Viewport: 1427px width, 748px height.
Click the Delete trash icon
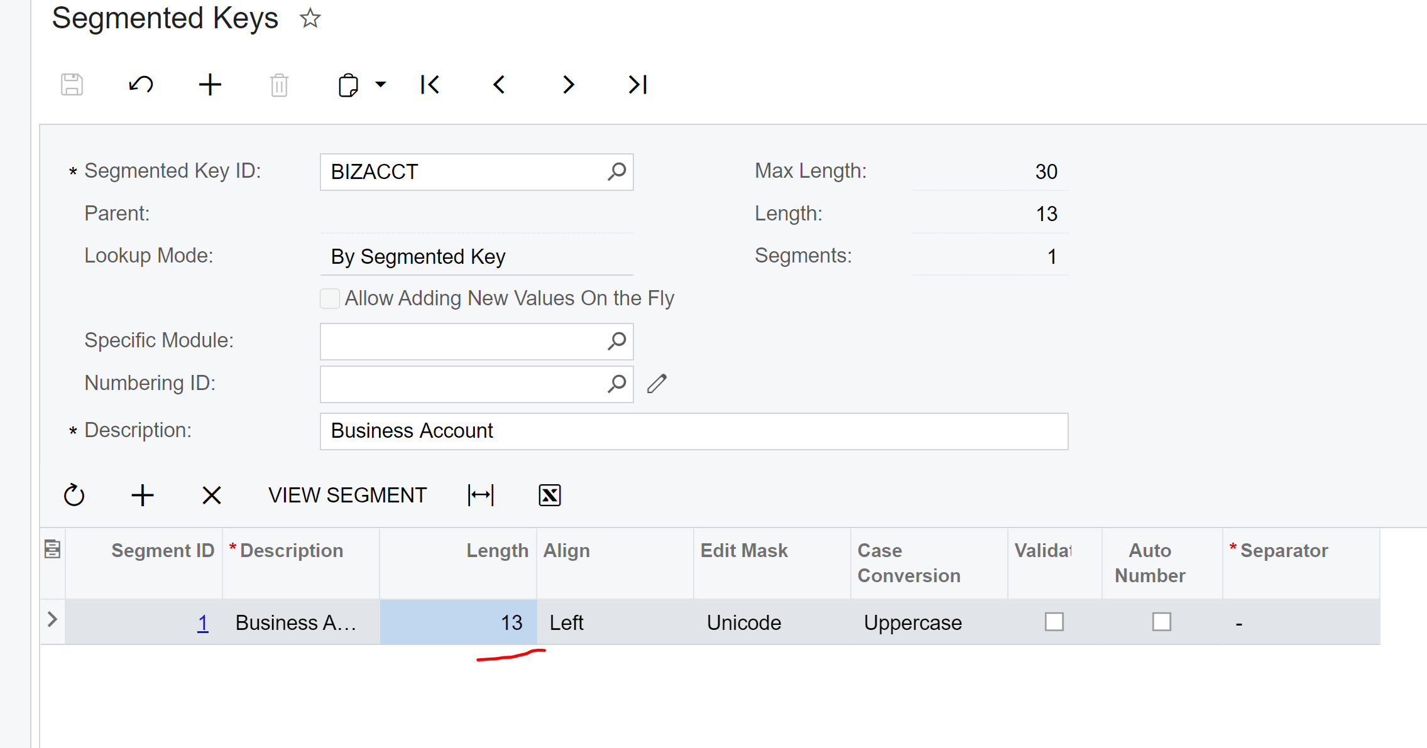[x=279, y=85]
